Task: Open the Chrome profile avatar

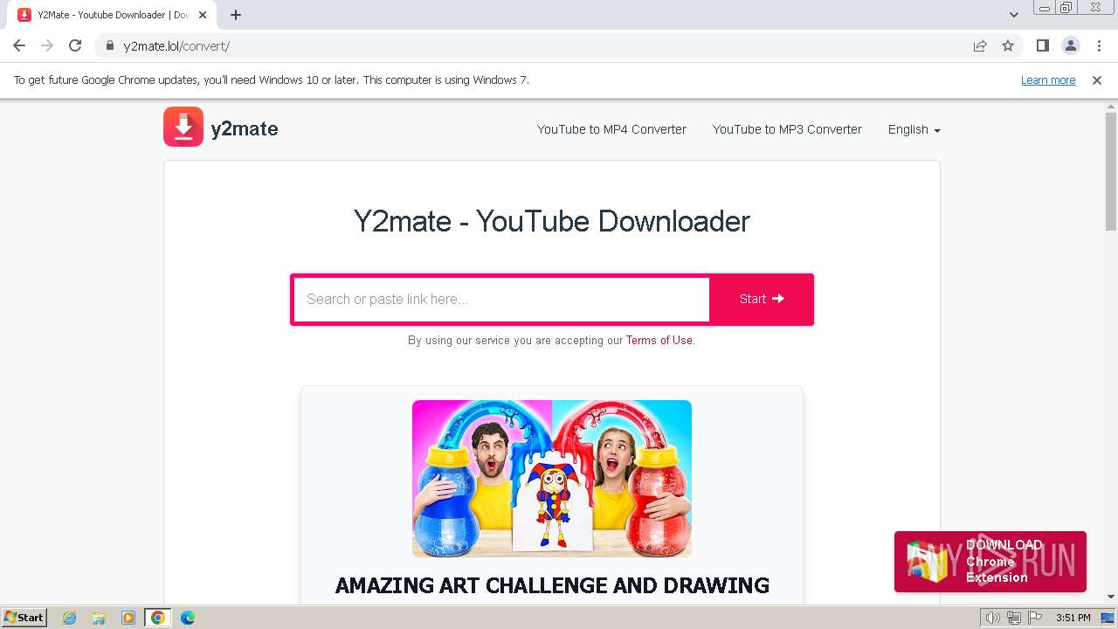Action: point(1070,45)
